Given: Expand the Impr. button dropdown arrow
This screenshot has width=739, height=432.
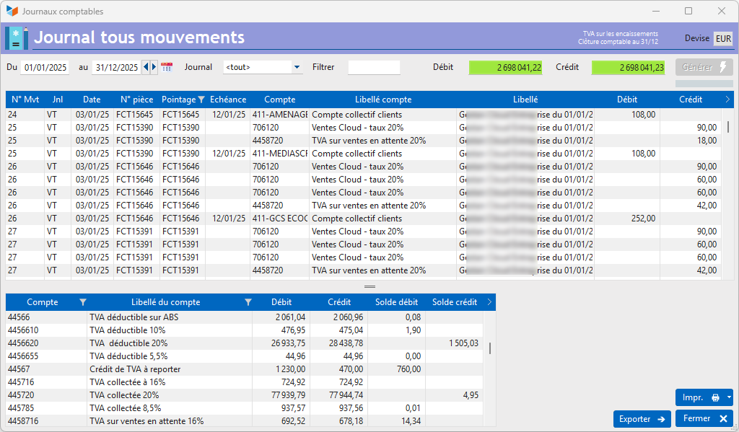Looking at the screenshot, I should [x=729, y=398].
